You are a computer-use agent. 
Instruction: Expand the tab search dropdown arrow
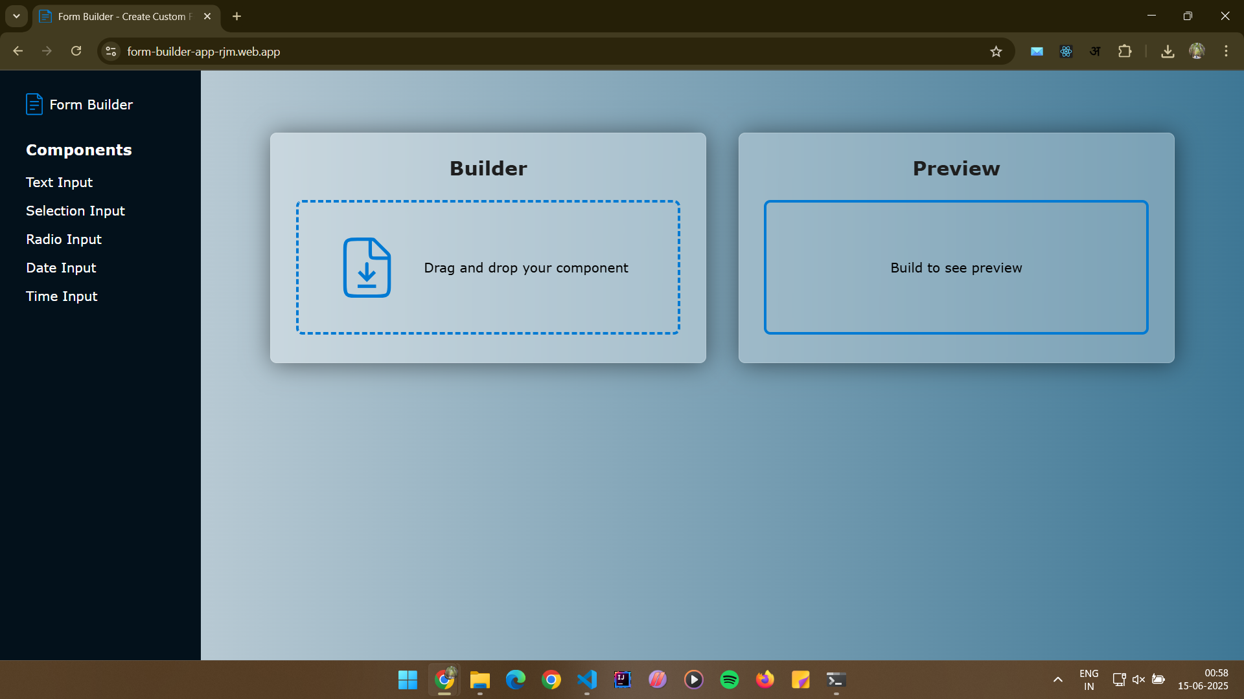click(16, 16)
